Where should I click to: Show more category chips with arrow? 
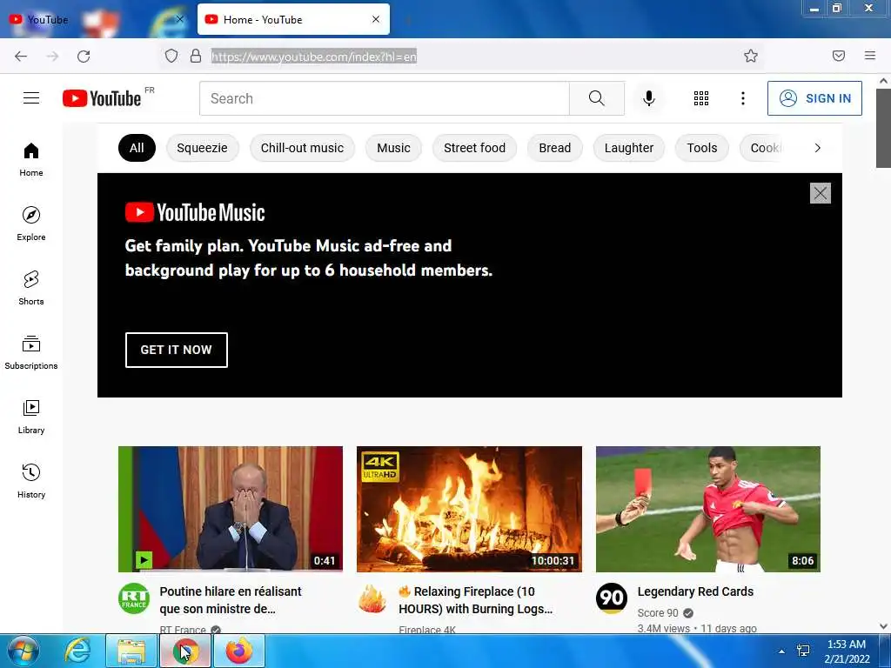coord(817,148)
